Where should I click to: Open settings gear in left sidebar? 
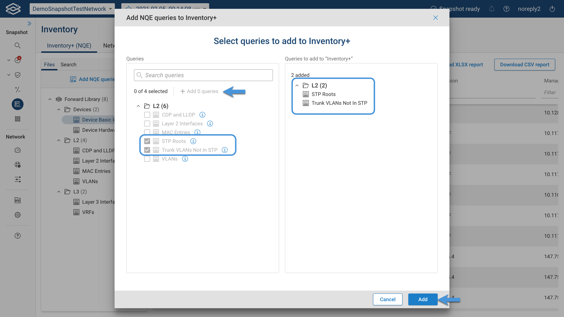click(18, 215)
